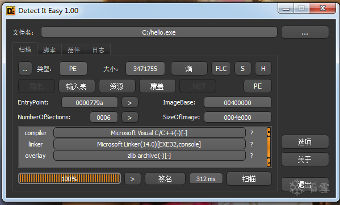Click the orange results scrollbar thumb
Screen dimensions: 340x205
tap(268, 147)
